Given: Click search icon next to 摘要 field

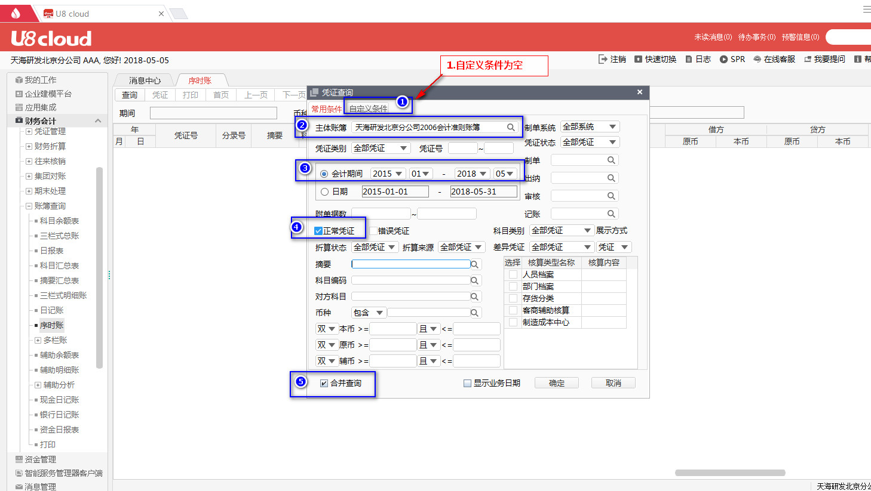Looking at the screenshot, I should click(x=474, y=264).
